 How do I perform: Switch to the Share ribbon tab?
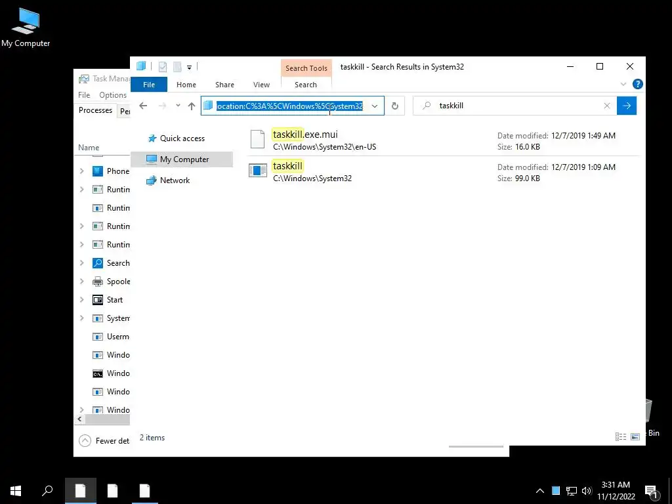[224, 85]
